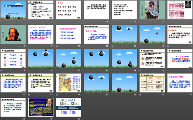Image resolution: width=193 pixels, height=120 pixels.
Task: Select slide 7 red text with bust thumbnail
Action: coord(180,10)
